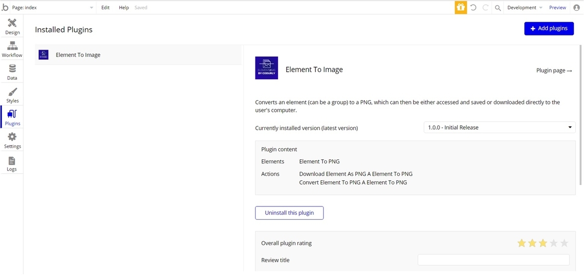Open the Plugin page link
The height and width of the screenshot is (275, 584).
click(554, 70)
